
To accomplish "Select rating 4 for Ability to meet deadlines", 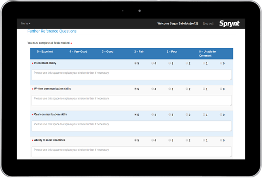I will click(x=153, y=140).
